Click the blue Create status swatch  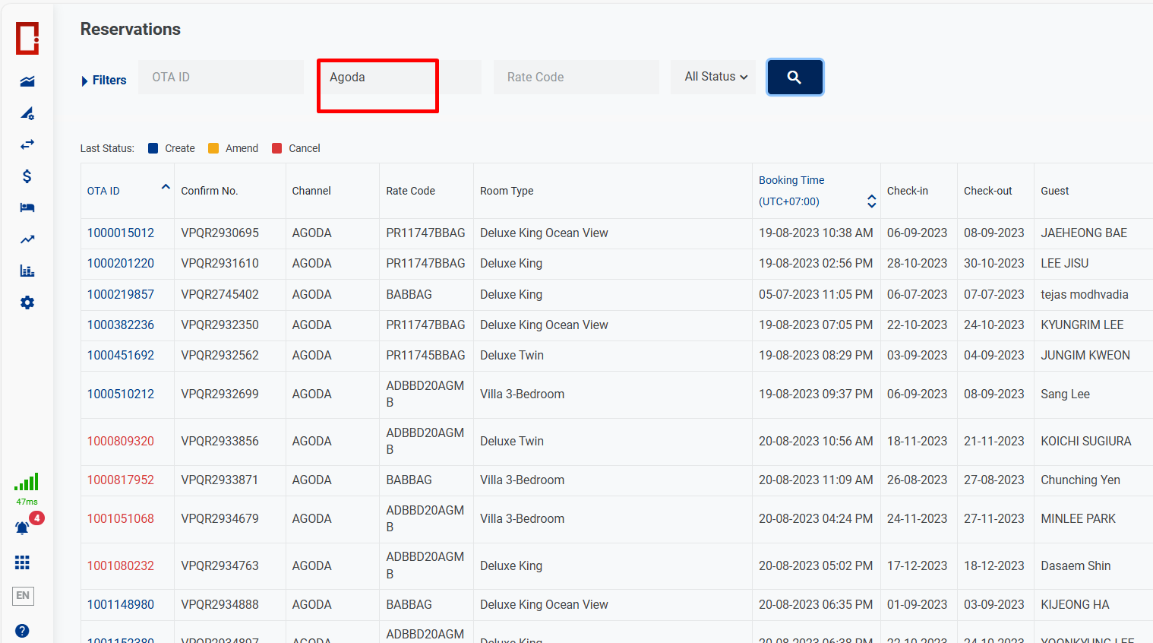[153, 148]
